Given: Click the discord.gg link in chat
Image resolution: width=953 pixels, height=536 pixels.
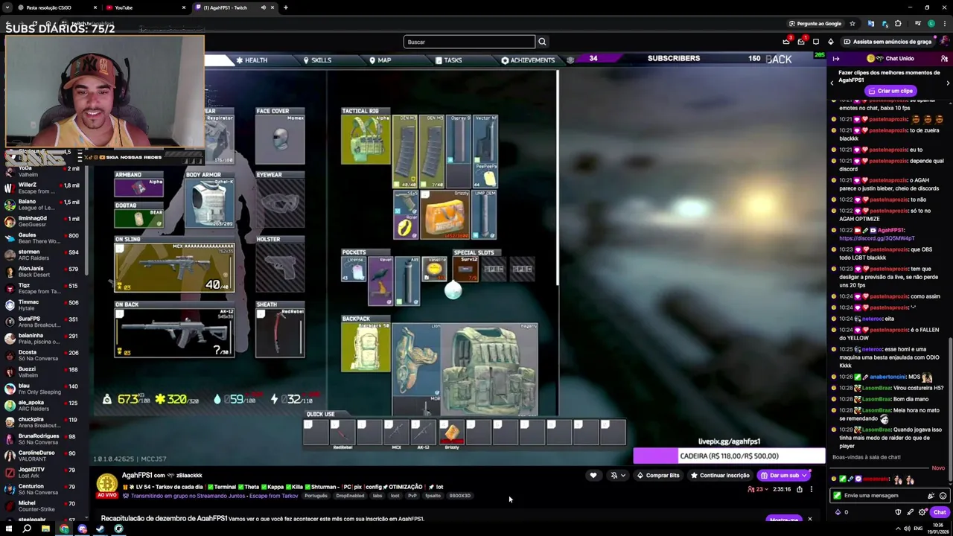Looking at the screenshot, I should tap(876, 238).
